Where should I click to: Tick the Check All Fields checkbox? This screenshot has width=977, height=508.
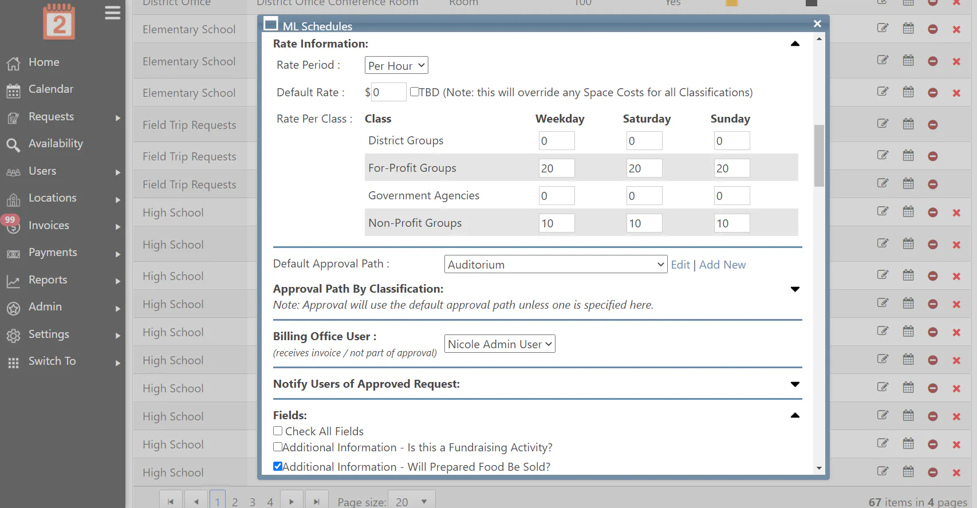278,431
